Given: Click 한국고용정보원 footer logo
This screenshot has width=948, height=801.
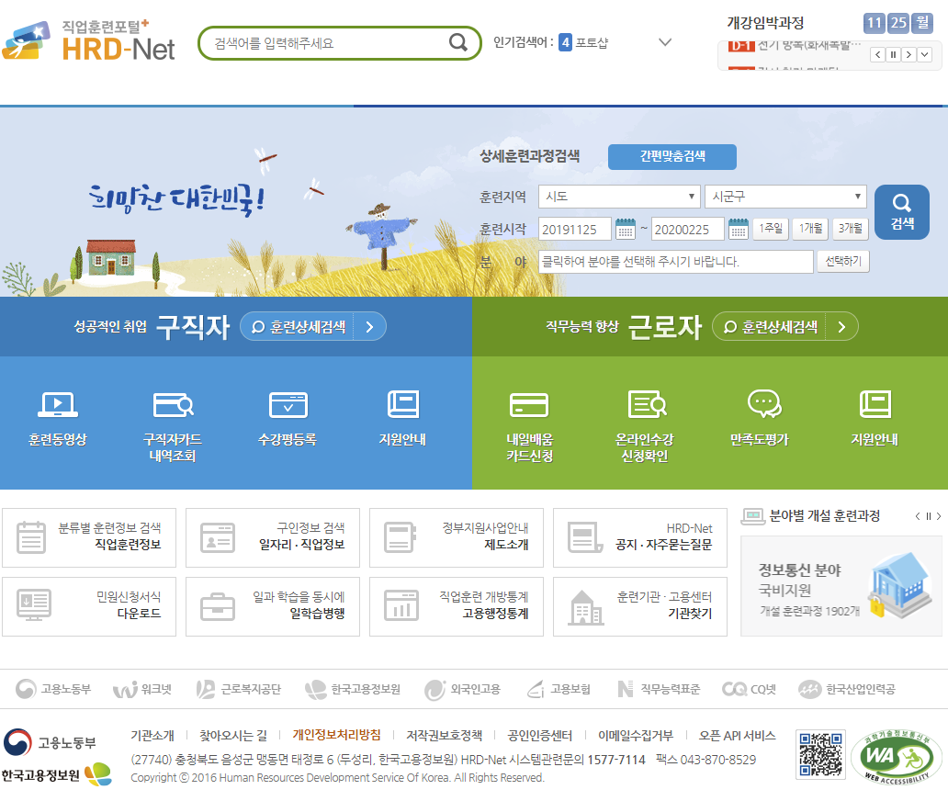Looking at the screenshot, I should tap(56, 775).
